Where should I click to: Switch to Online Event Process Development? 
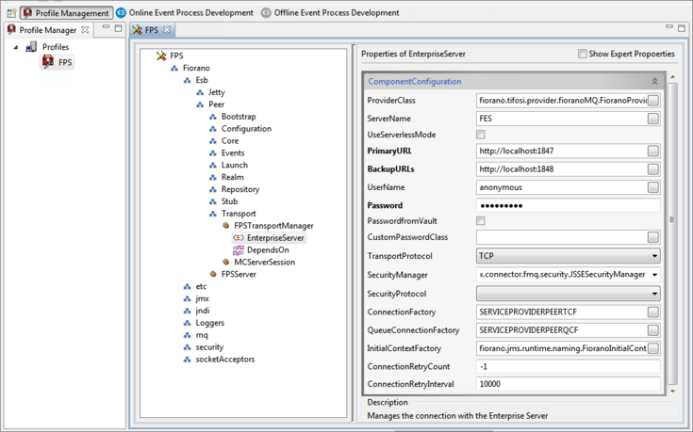click(x=185, y=13)
